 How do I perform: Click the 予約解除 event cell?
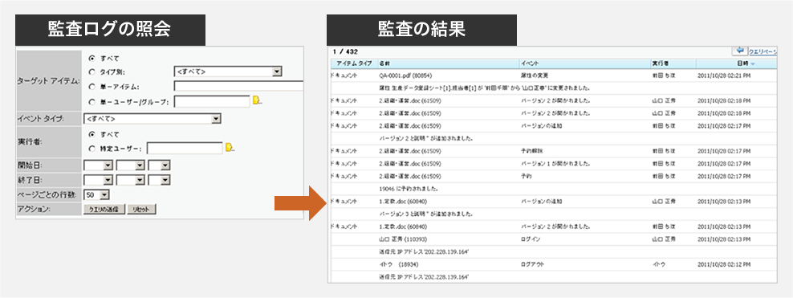[532, 151]
